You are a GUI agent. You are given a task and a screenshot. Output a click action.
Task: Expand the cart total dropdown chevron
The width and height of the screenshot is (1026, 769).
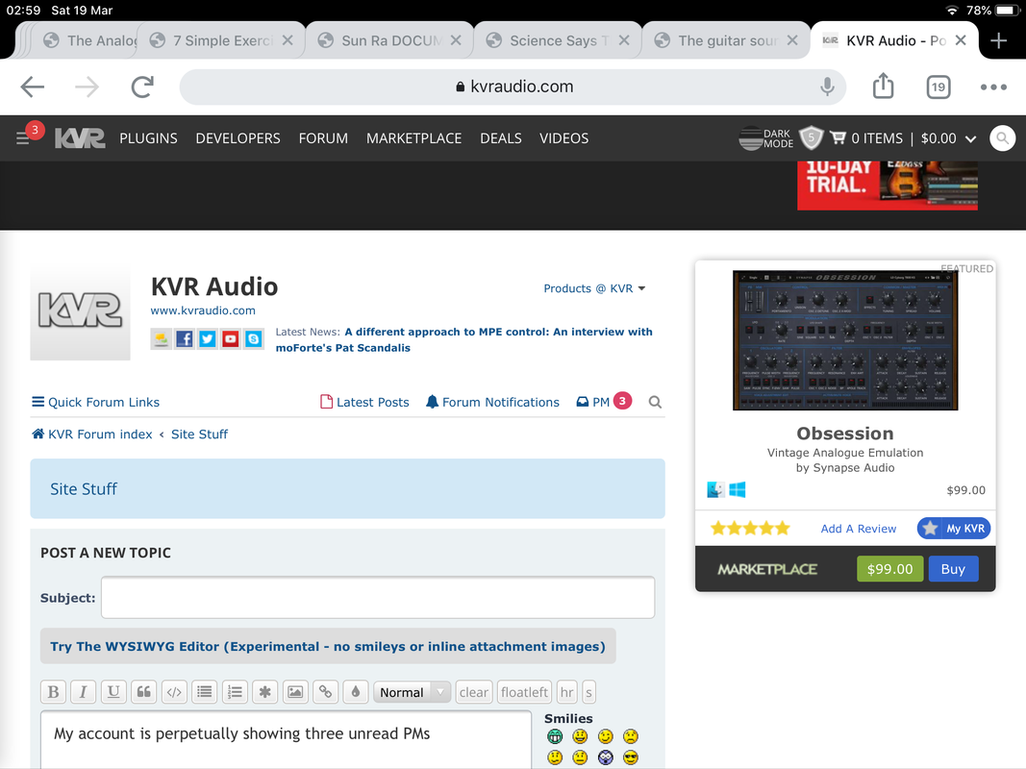(971, 138)
